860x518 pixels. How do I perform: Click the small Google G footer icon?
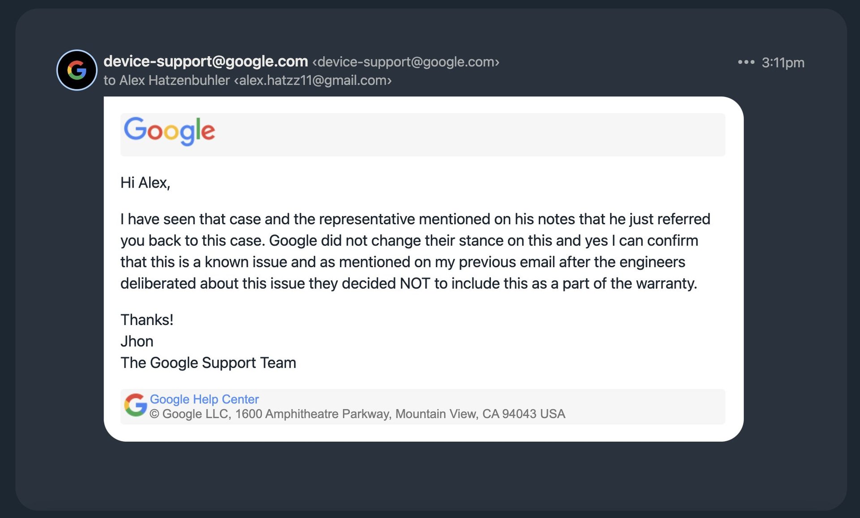coord(135,405)
